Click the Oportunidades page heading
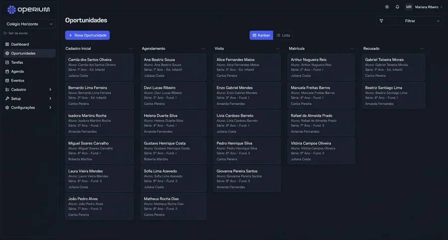The height and width of the screenshot is (240, 448). pos(86,20)
